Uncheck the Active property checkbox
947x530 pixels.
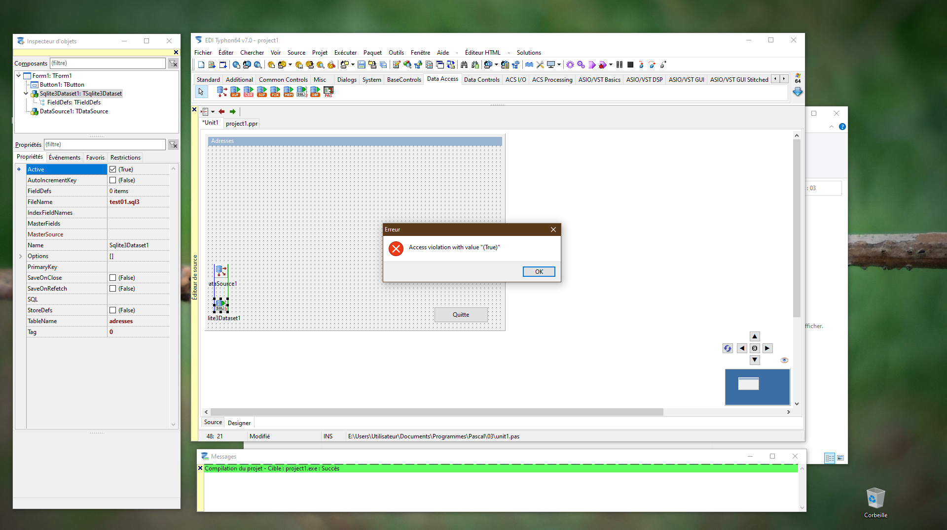113,169
